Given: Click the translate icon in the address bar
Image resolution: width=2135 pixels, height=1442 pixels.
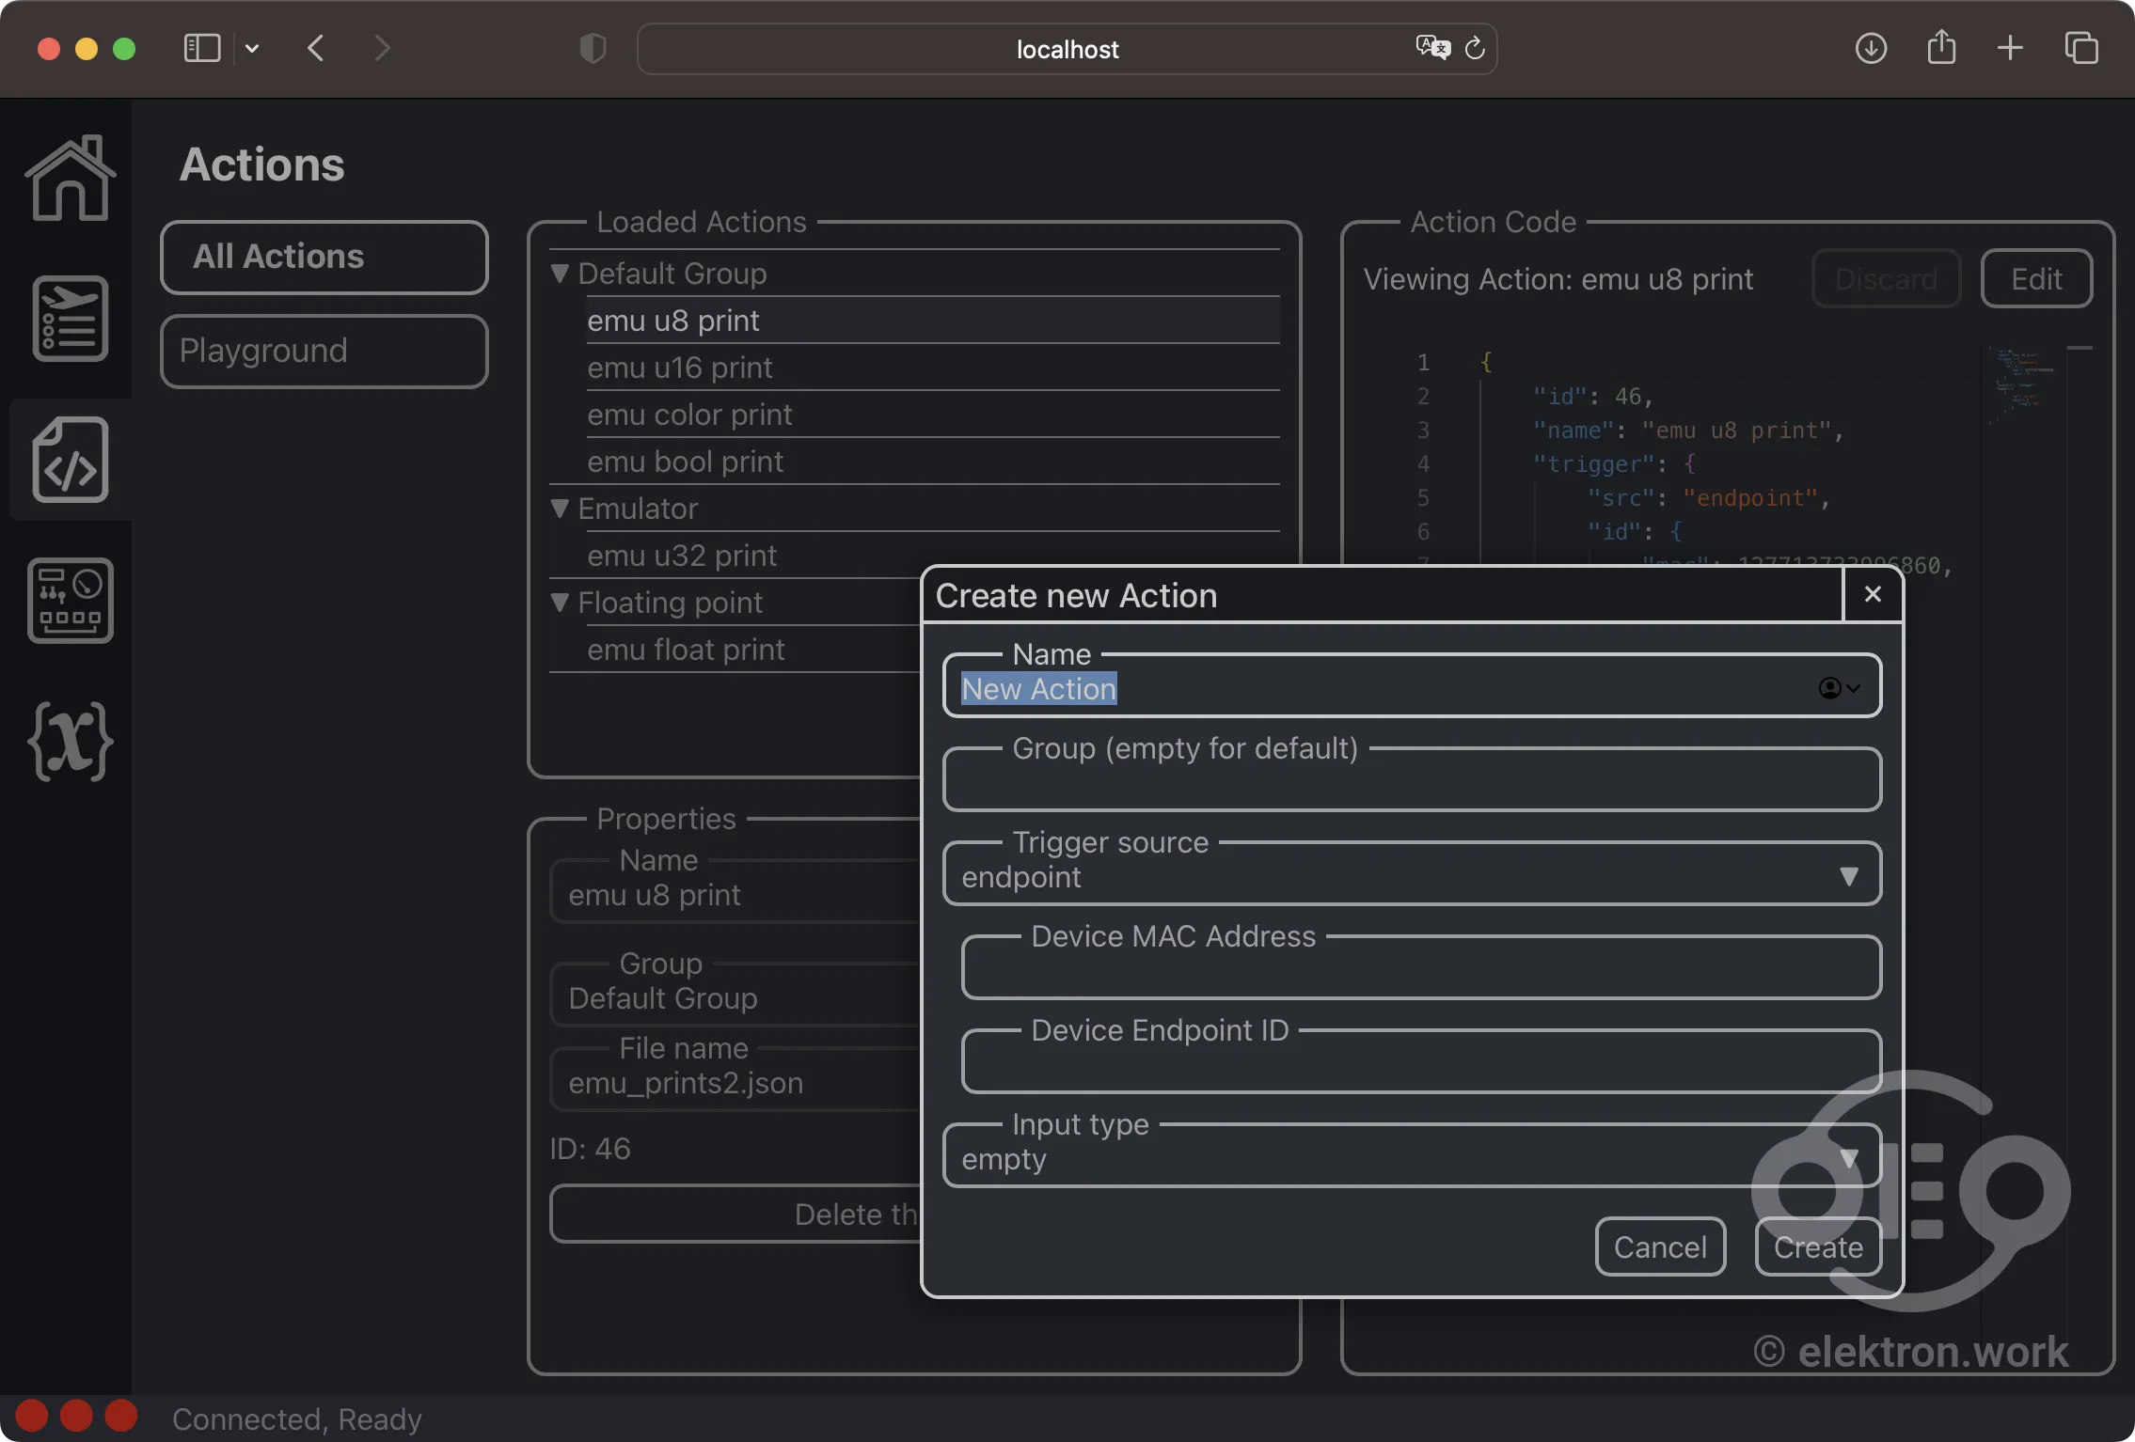Looking at the screenshot, I should [x=1432, y=47].
